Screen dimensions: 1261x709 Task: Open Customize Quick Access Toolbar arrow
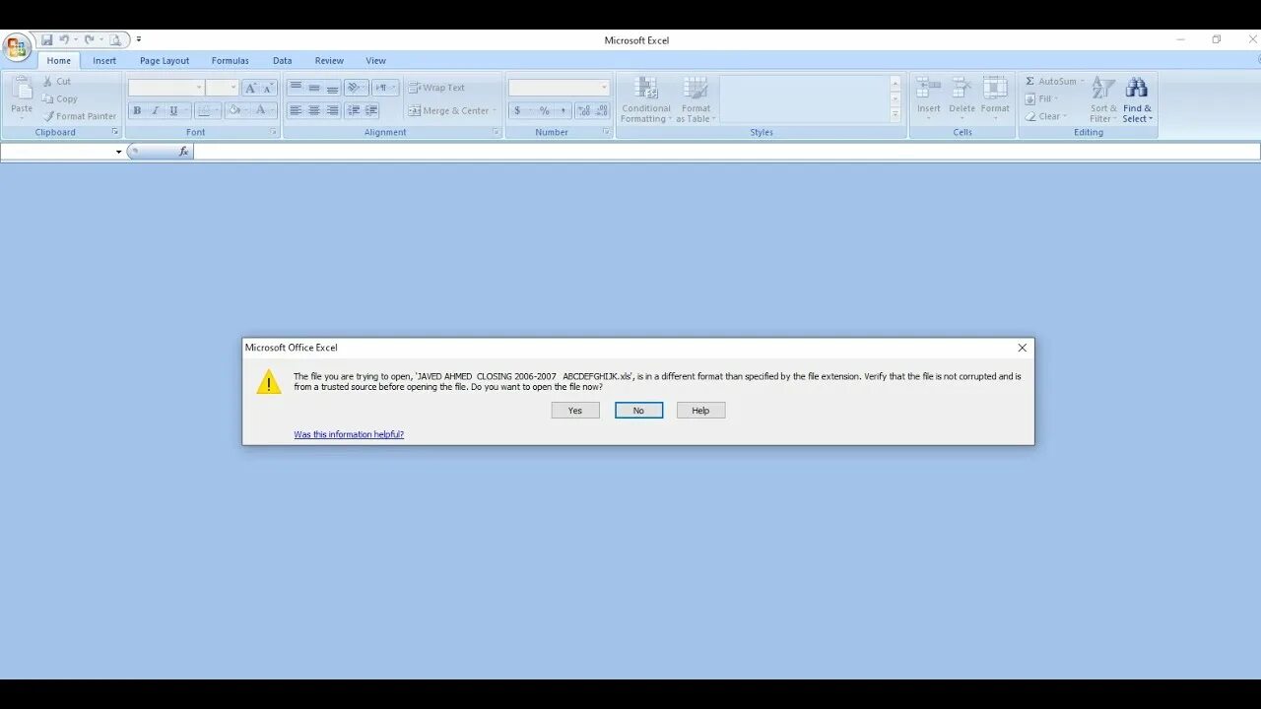[139, 40]
